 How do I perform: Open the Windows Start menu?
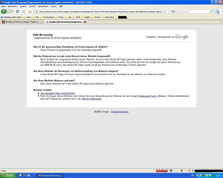pyautogui.click(x=8, y=175)
